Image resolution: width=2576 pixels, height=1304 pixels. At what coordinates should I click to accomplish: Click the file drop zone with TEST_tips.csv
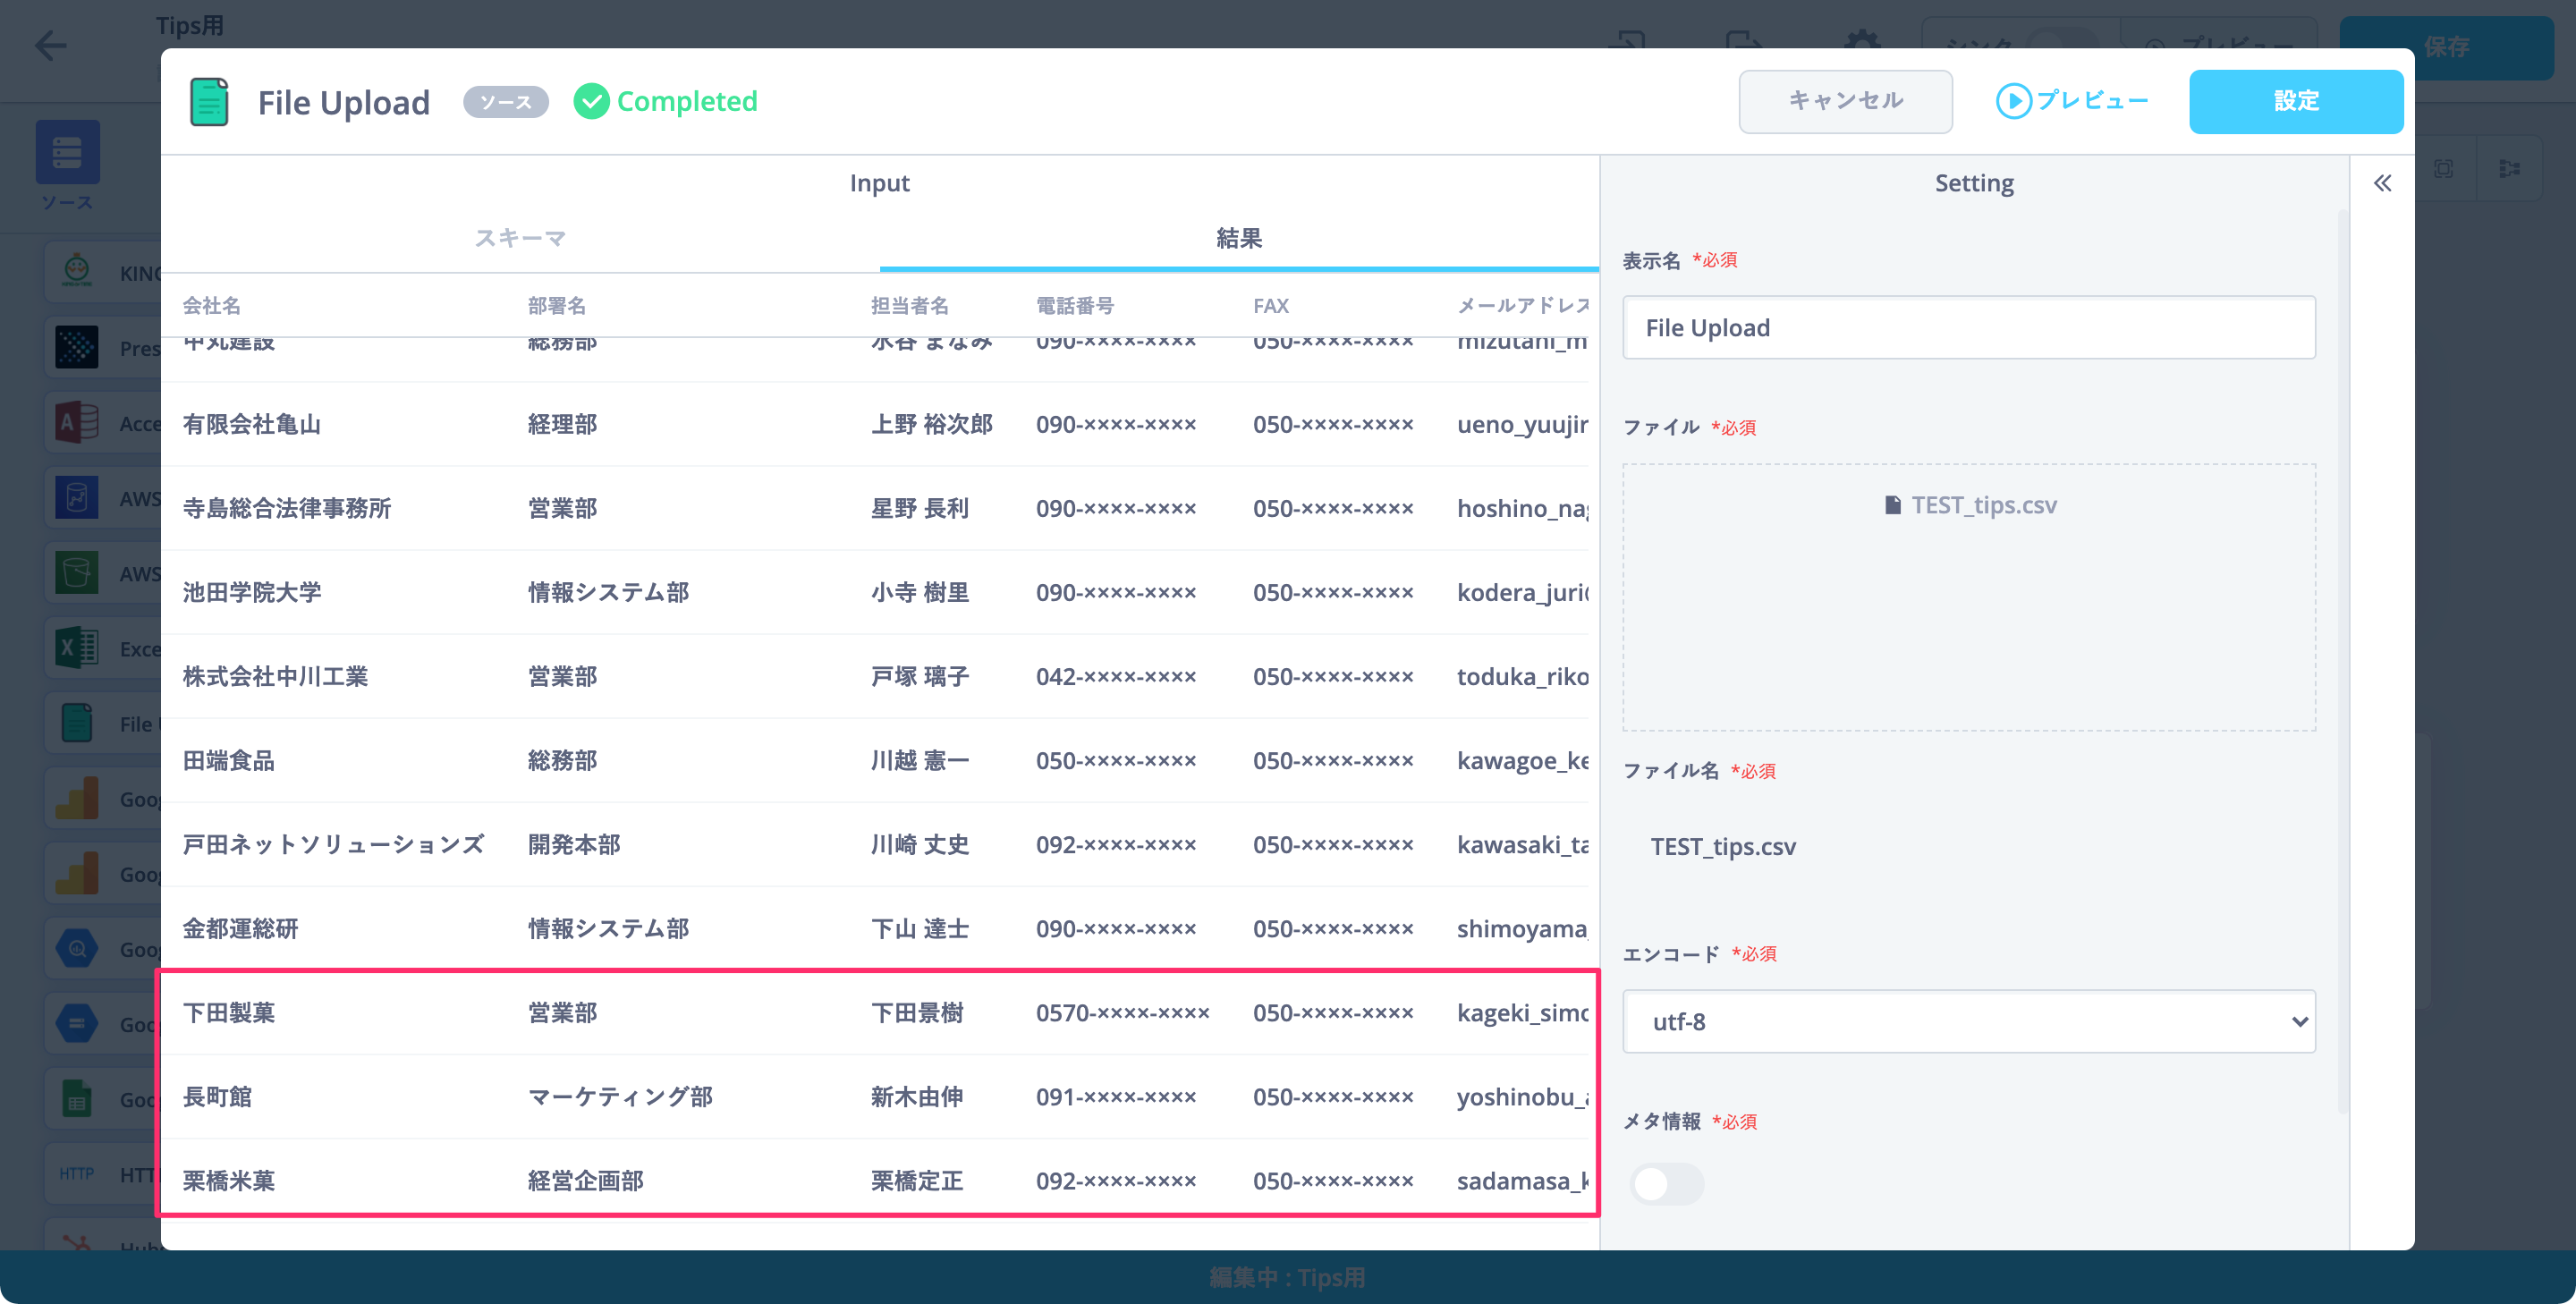click(x=1968, y=597)
